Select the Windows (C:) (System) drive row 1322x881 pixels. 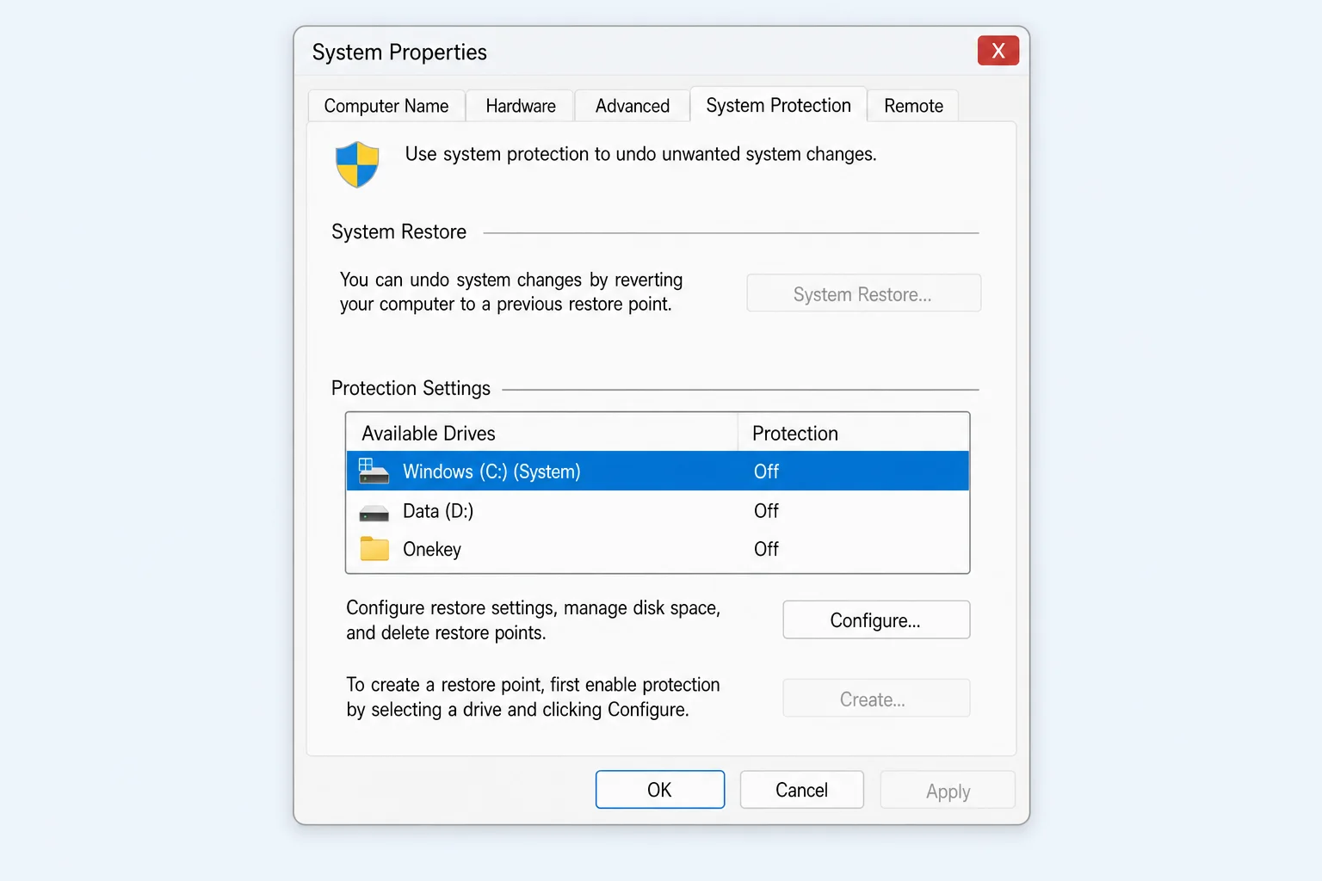point(658,471)
